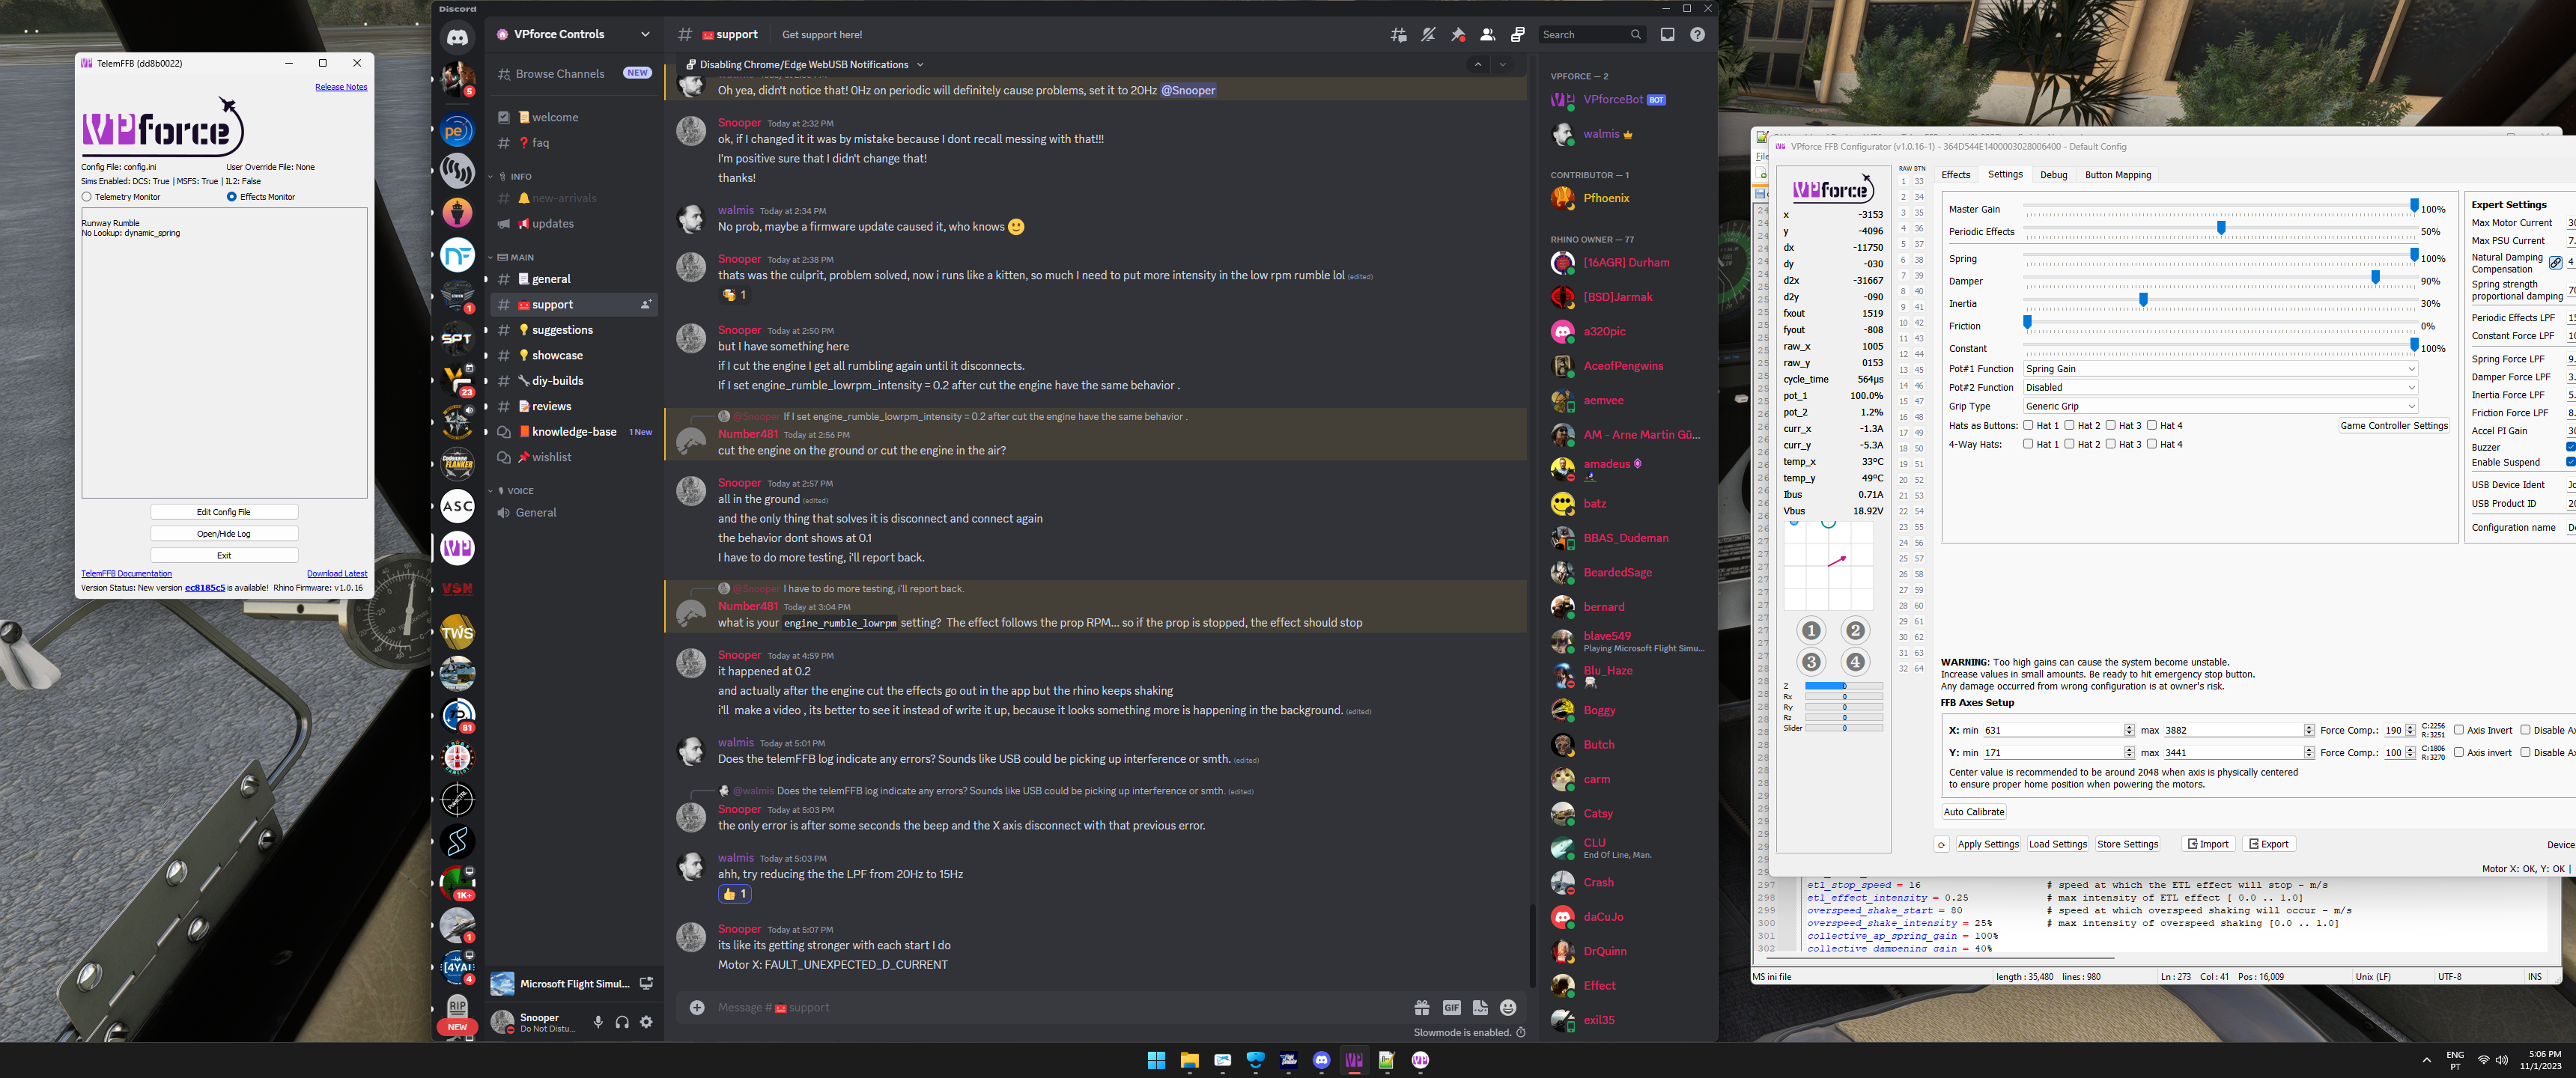
Task: Open Discord threads icon in channel header
Action: 1398,35
